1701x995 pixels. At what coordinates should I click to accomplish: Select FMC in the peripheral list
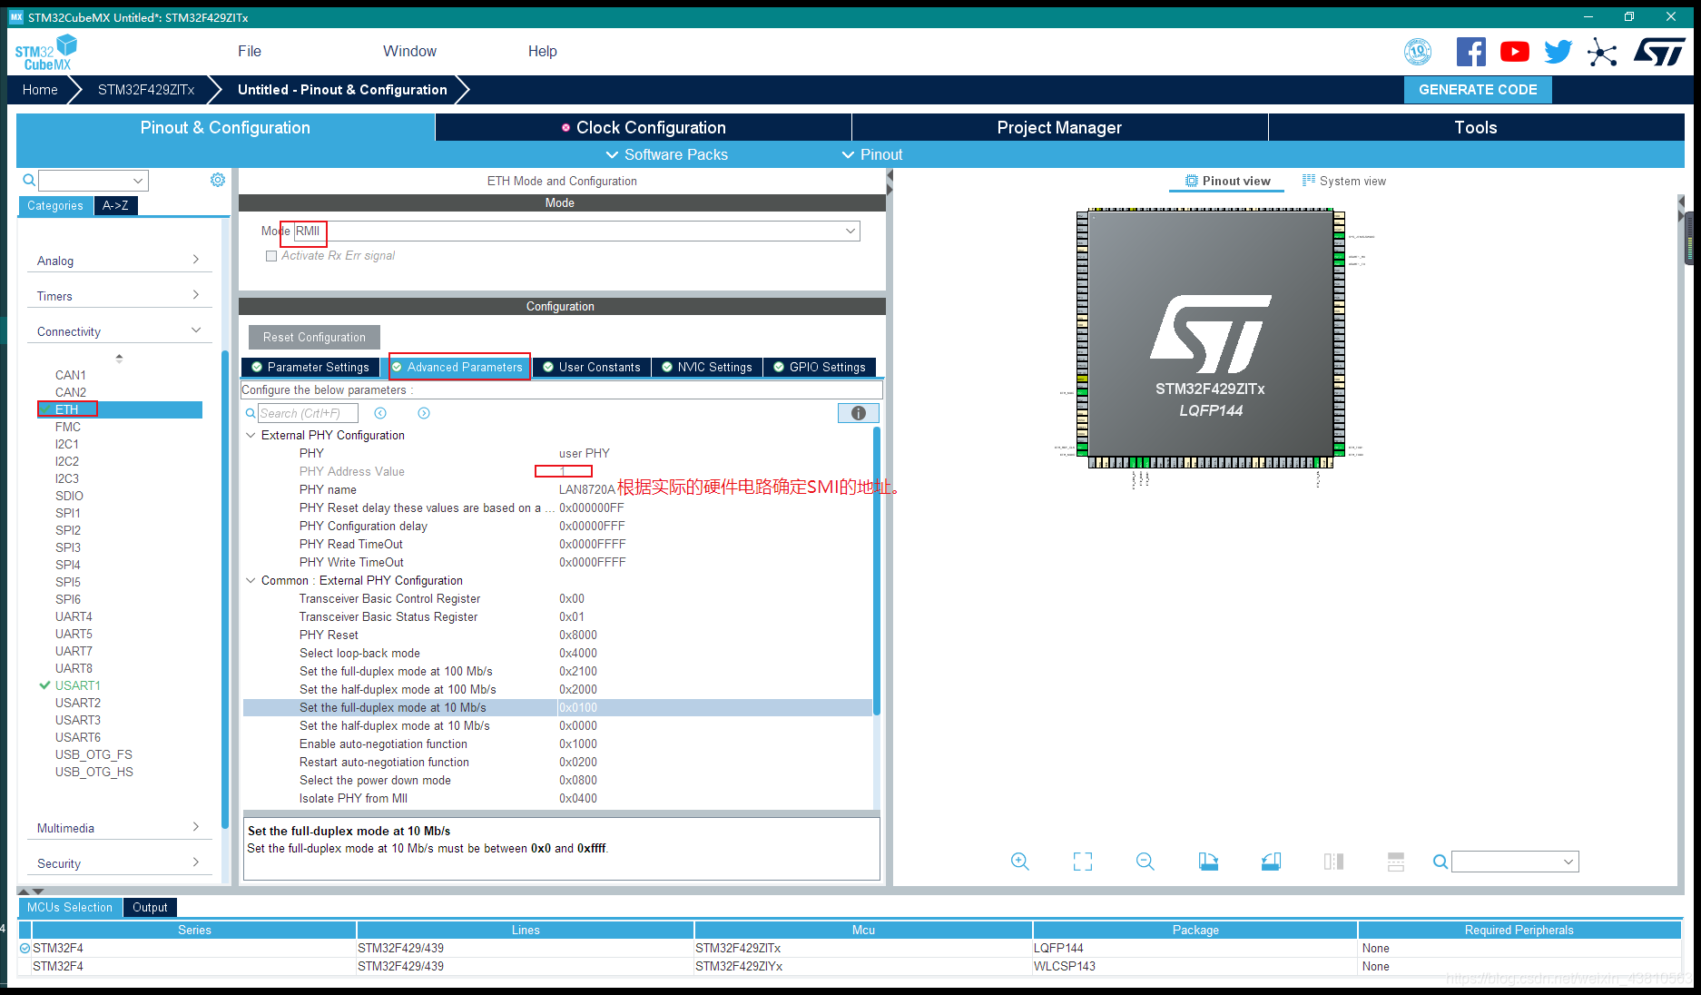(68, 427)
